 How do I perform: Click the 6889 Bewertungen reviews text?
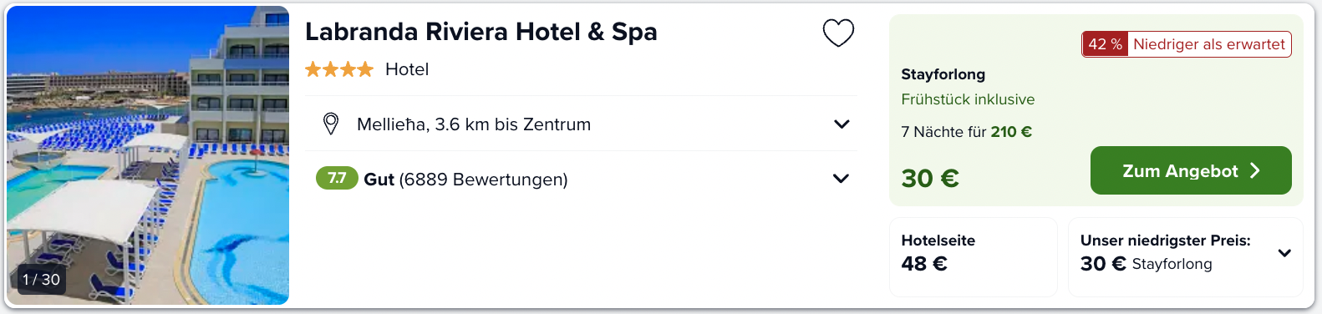(x=484, y=179)
